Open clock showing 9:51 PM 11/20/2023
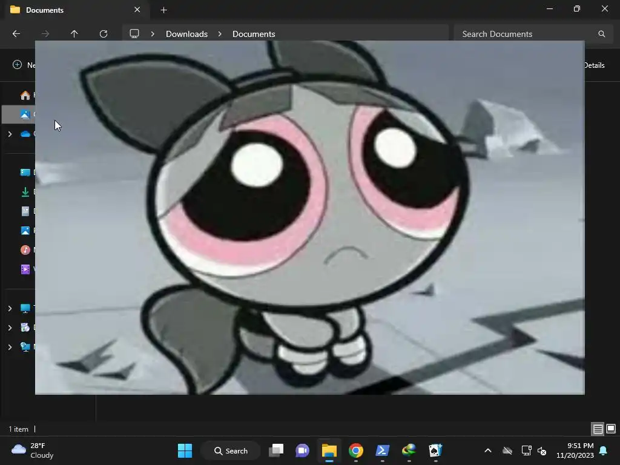The image size is (620, 465). 575,450
